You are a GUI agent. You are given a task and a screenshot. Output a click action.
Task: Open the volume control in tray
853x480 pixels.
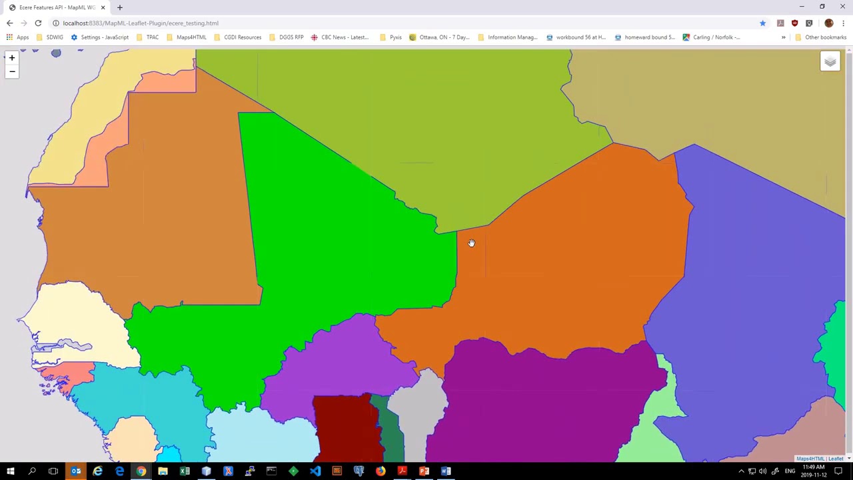[763, 471]
